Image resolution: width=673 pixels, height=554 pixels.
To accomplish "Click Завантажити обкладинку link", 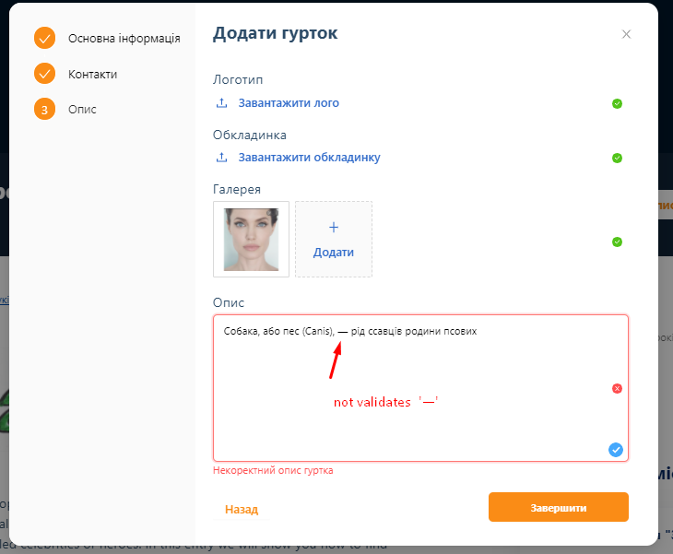I will pyautogui.click(x=309, y=158).
